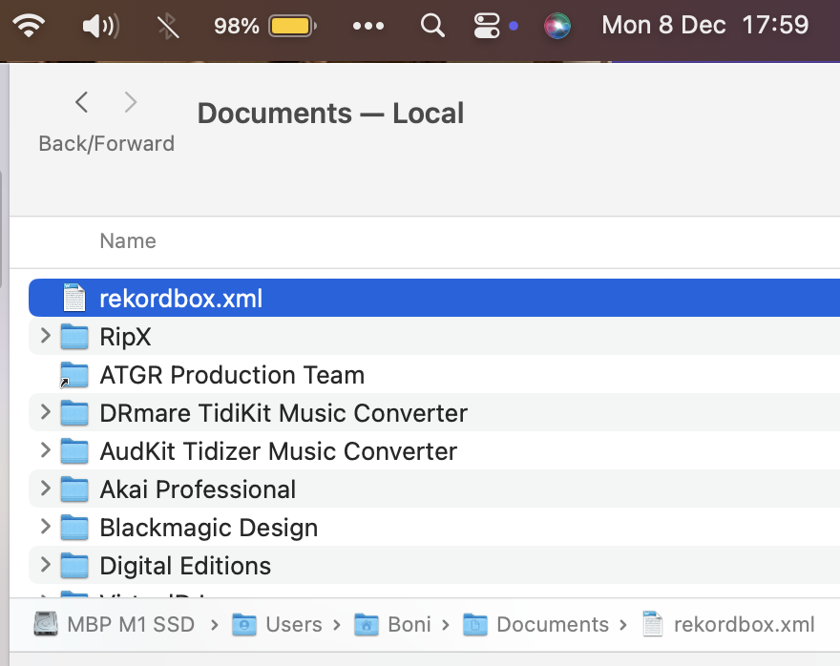Sort files by the Name column header
The height and width of the screenshot is (666, 840).
pyautogui.click(x=128, y=241)
